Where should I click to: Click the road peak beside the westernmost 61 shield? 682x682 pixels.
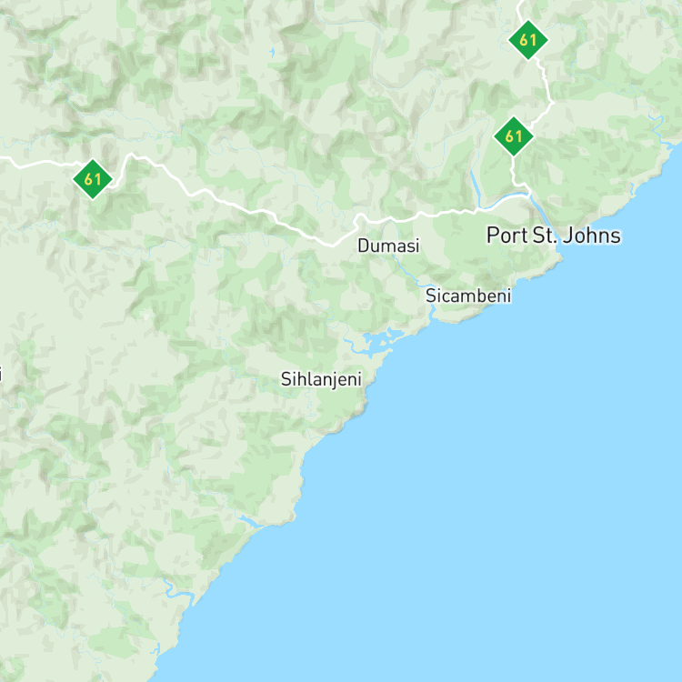coord(131,155)
